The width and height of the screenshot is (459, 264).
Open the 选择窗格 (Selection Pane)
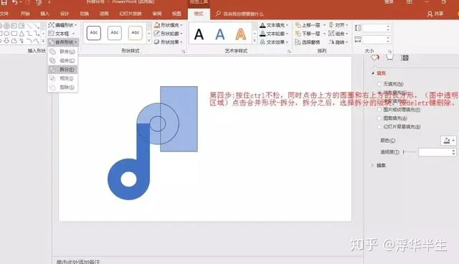click(x=308, y=42)
